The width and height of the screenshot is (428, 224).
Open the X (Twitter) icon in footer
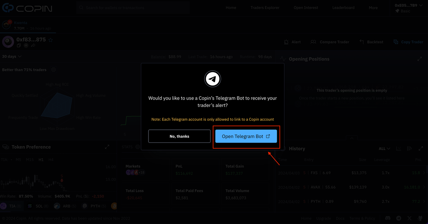coord(409,218)
